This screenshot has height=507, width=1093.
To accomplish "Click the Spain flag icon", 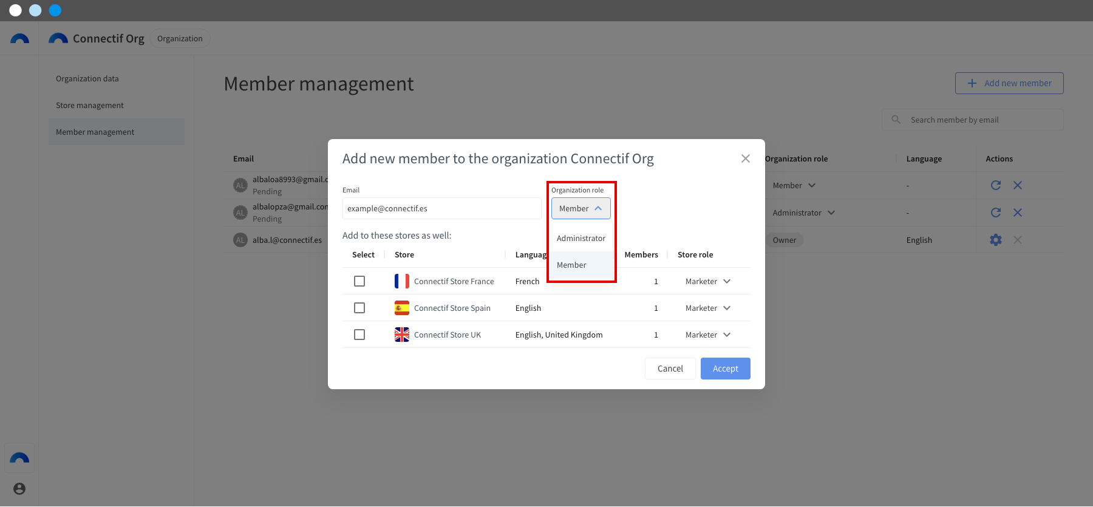I will tap(402, 308).
